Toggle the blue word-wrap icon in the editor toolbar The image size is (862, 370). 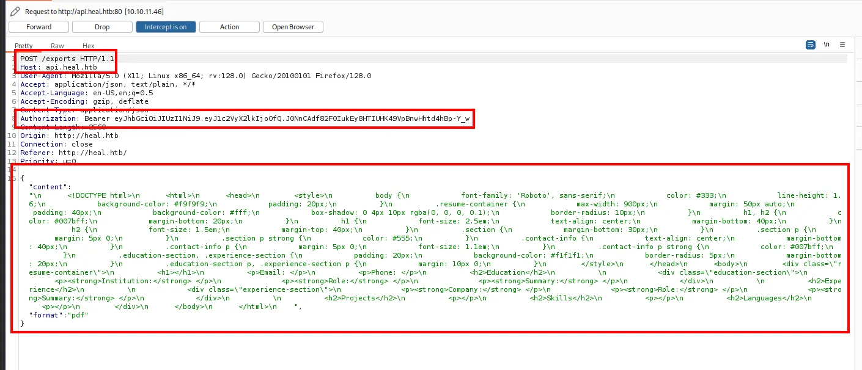811,45
